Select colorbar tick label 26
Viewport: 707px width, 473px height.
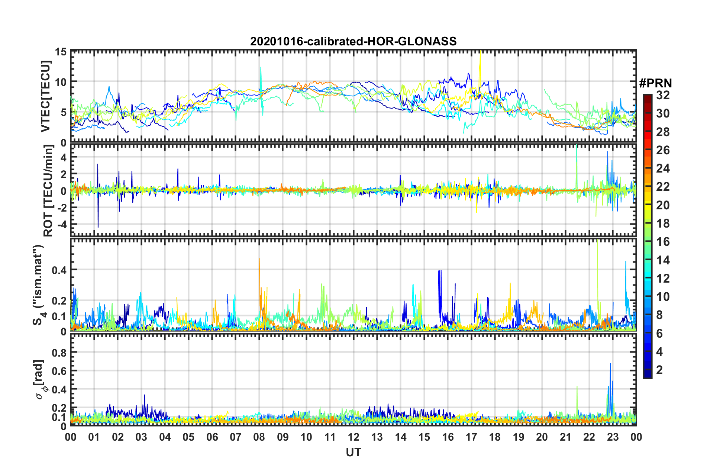(663, 150)
